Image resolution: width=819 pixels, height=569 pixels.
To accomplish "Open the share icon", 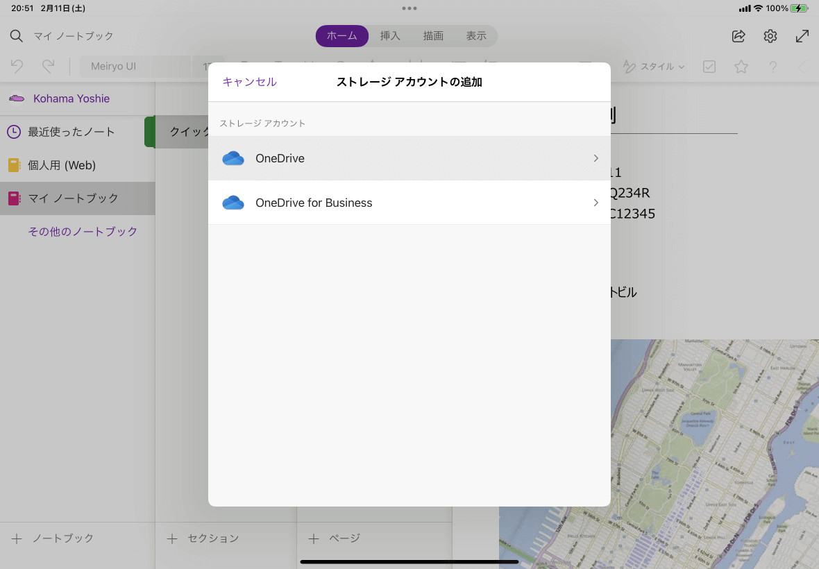I will point(738,36).
